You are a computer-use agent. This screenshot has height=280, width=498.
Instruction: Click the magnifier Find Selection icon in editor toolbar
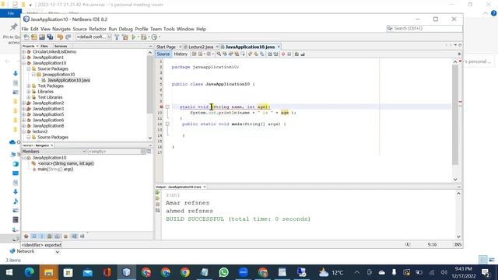[x=219, y=54]
